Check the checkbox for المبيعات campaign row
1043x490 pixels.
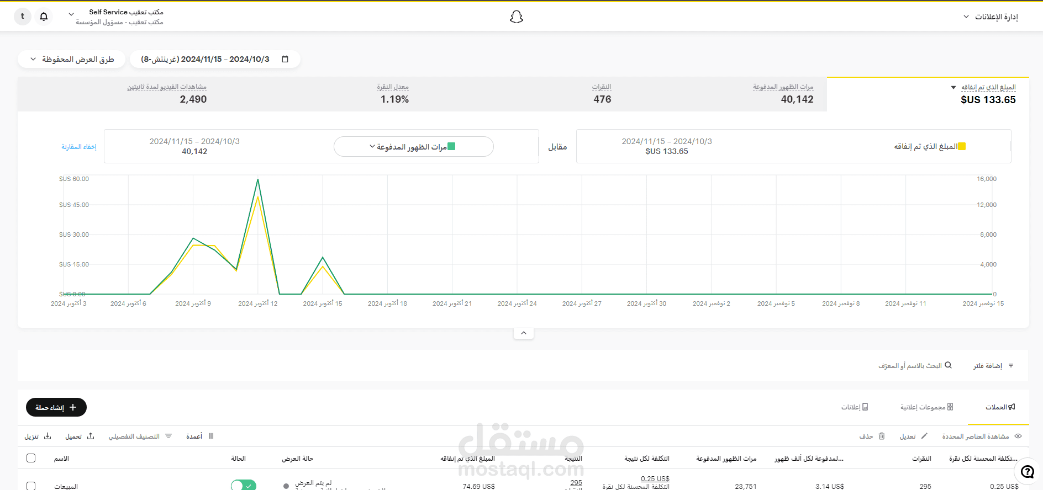click(31, 486)
